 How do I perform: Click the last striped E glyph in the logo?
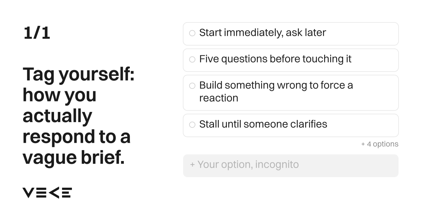point(66,193)
